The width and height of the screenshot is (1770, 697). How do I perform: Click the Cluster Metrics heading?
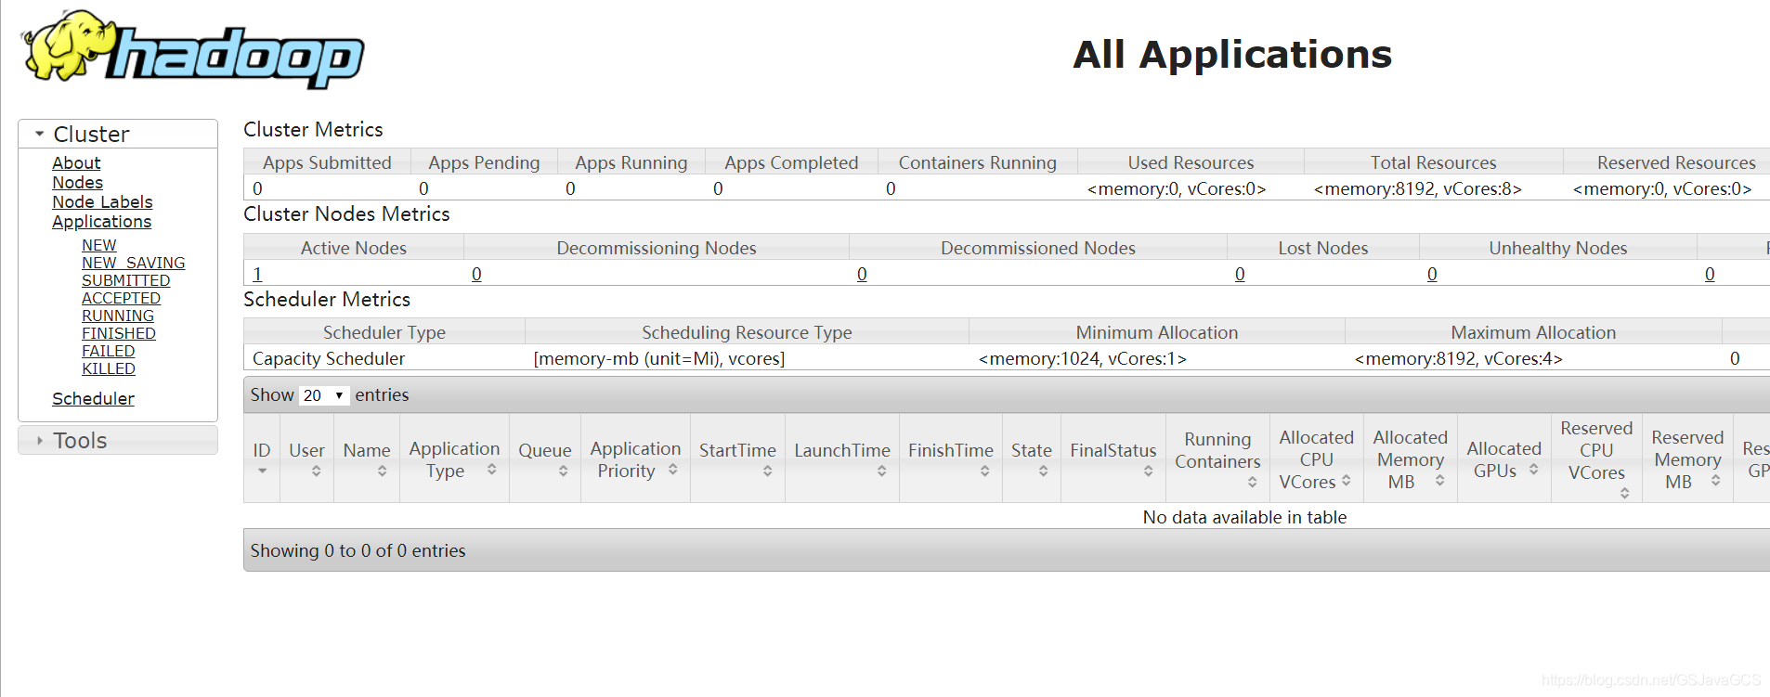pyautogui.click(x=313, y=129)
